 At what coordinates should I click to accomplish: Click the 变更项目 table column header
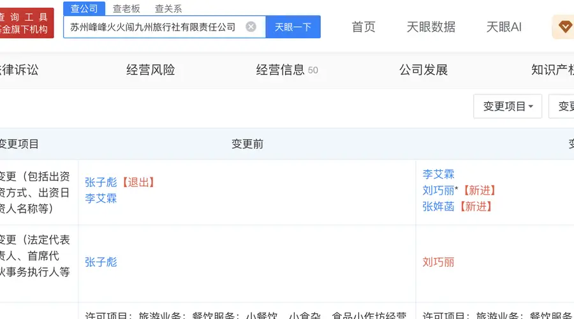pos(19,144)
